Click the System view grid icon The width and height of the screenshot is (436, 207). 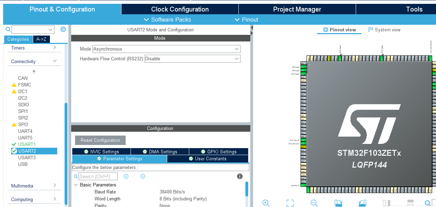pos(371,30)
